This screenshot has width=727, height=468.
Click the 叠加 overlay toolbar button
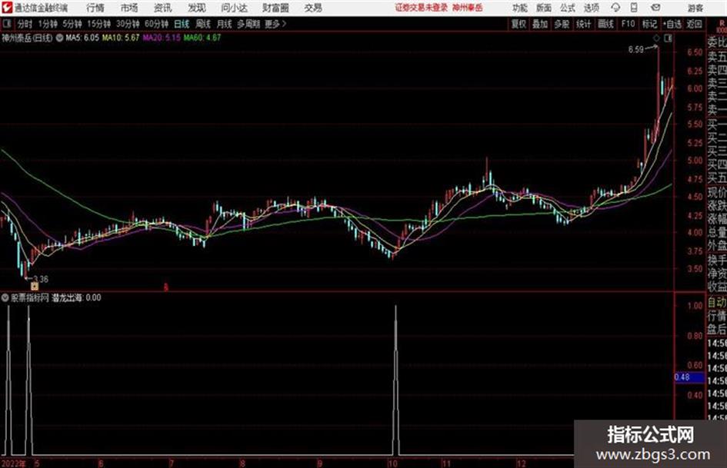540,24
